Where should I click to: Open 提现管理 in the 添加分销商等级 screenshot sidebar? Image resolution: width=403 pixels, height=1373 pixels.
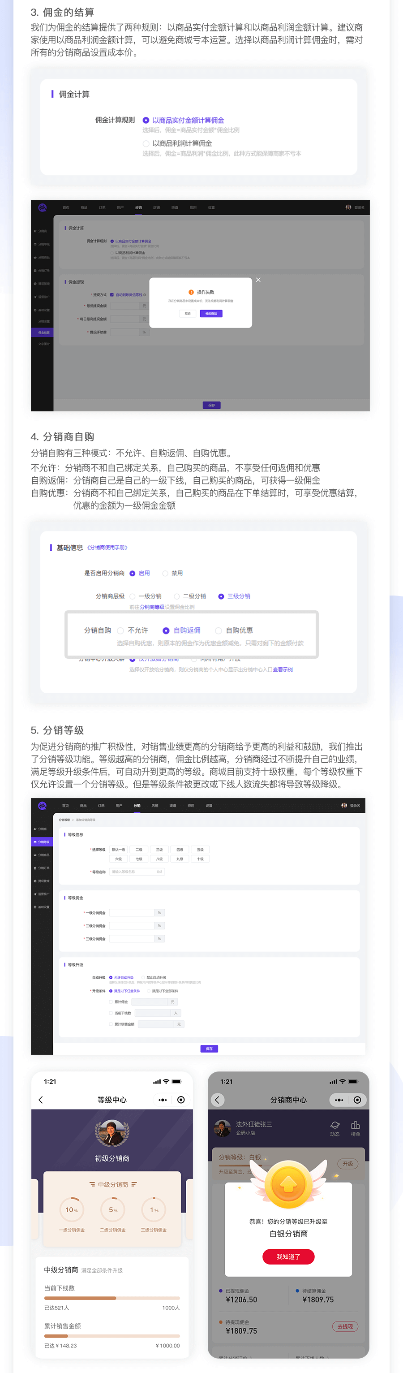coord(42,881)
